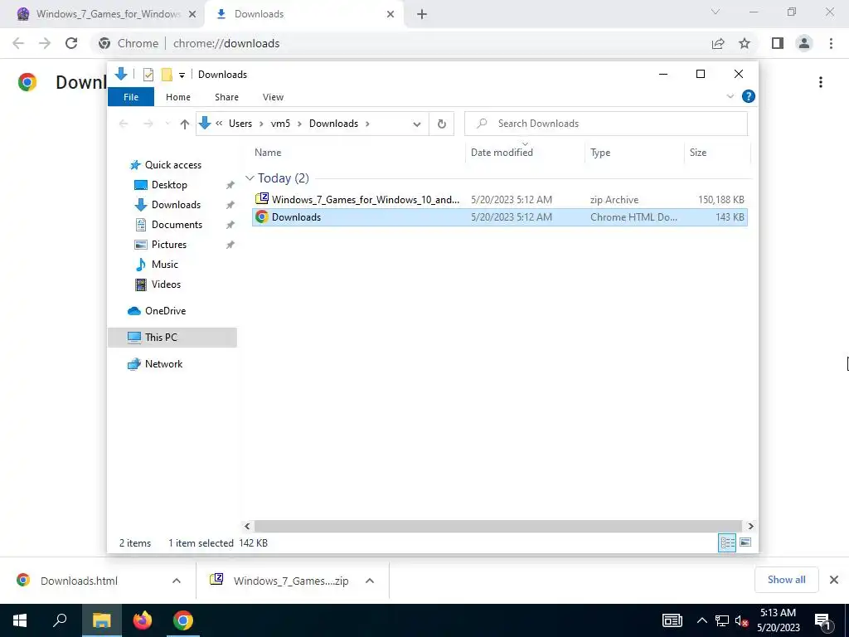Open Chrome from the taskbar
The height and width of the screenshot is (637, 849).
pos(183,620)
